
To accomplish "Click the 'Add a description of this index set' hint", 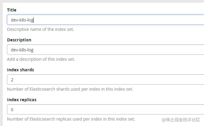I will [41, 59].
